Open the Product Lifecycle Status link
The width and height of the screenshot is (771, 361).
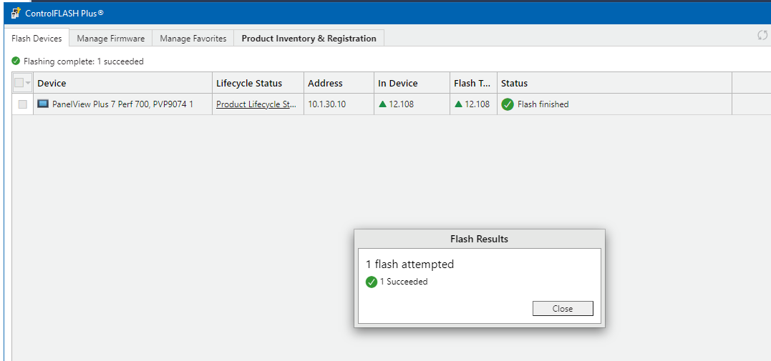[256, 104]
